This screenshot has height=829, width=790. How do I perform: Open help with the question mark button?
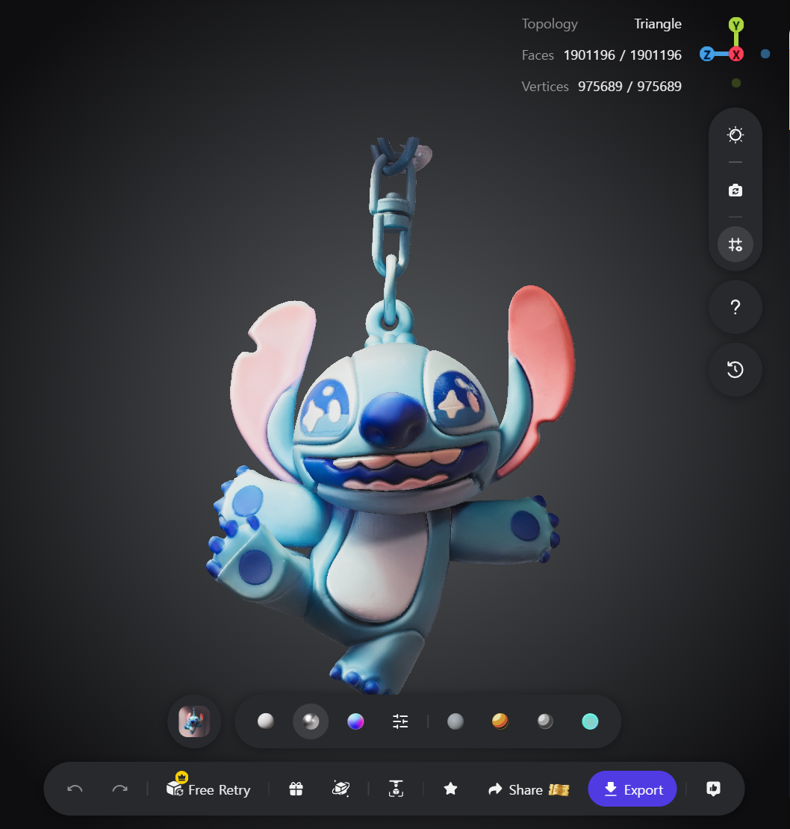[735, 307]
